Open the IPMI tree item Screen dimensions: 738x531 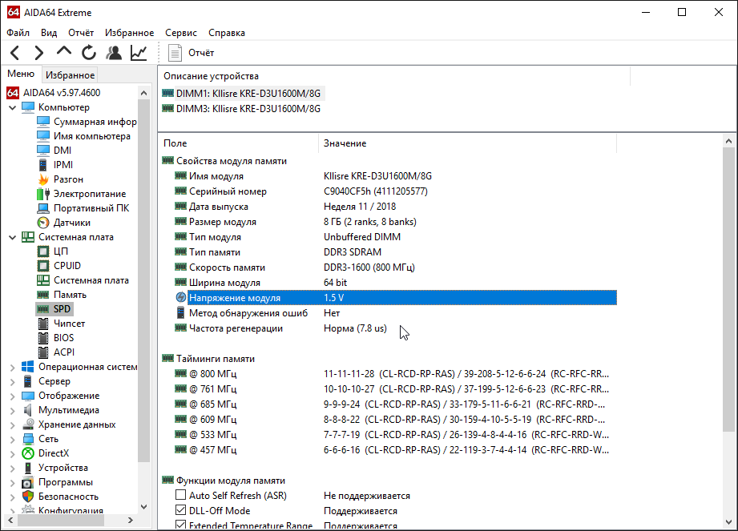coord(63,165)
